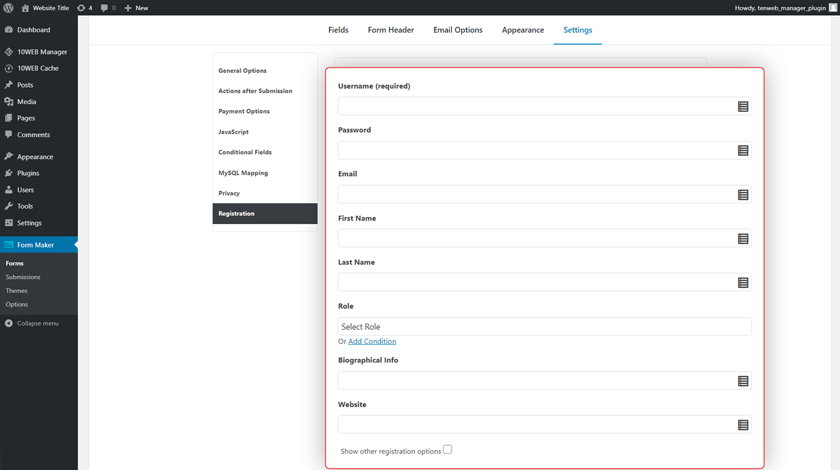Click the Settings sidebar icon

coord(8,223)
